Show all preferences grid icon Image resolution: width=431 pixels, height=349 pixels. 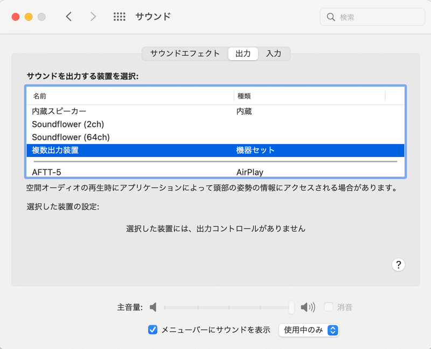click(x=119, y=17)
